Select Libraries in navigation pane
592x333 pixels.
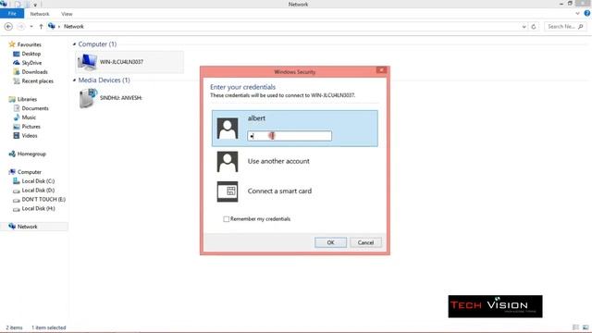[x=27, y=99]
